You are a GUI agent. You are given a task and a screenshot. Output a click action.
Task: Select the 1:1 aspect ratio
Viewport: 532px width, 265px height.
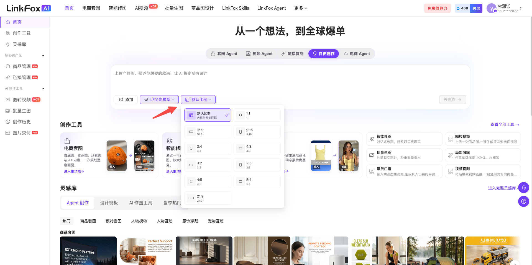click(x=257, y=115)
